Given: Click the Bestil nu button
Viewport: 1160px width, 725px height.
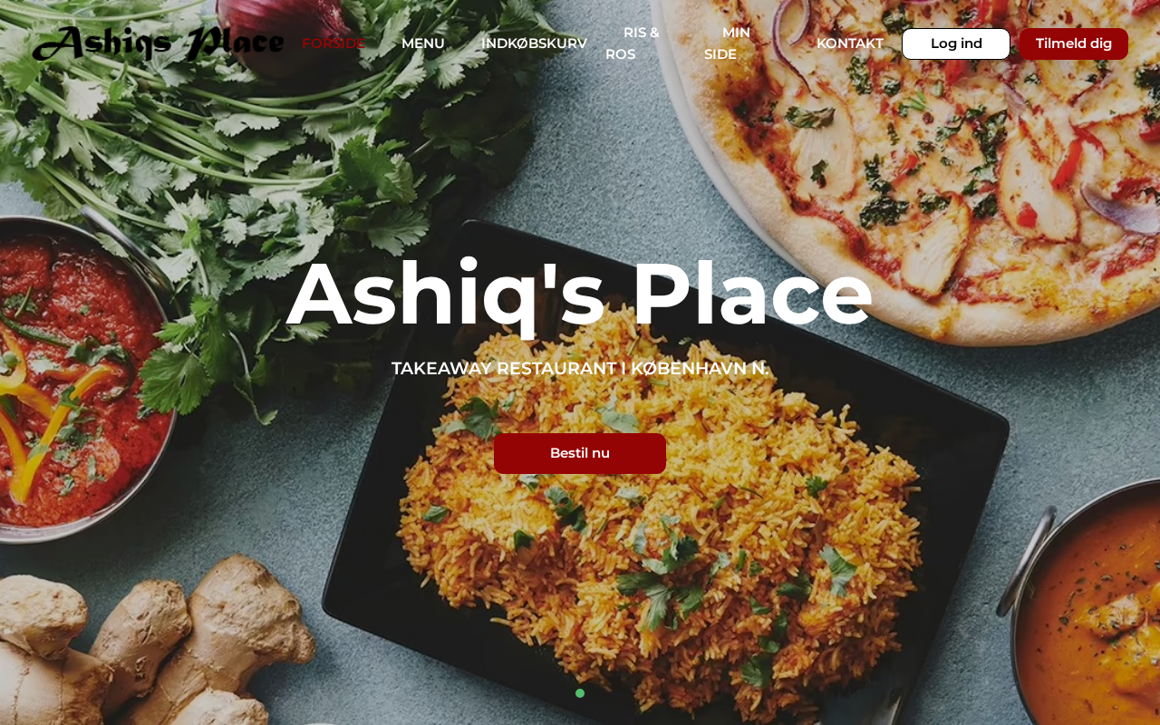Looking at the screenshot, I should [580, 453].
